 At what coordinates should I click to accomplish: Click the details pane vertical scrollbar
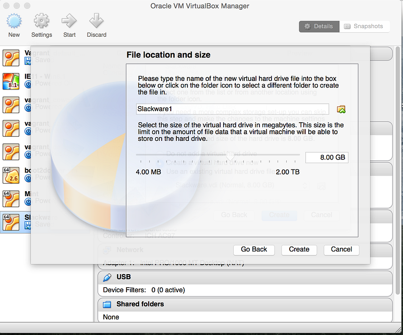point(398,170)
